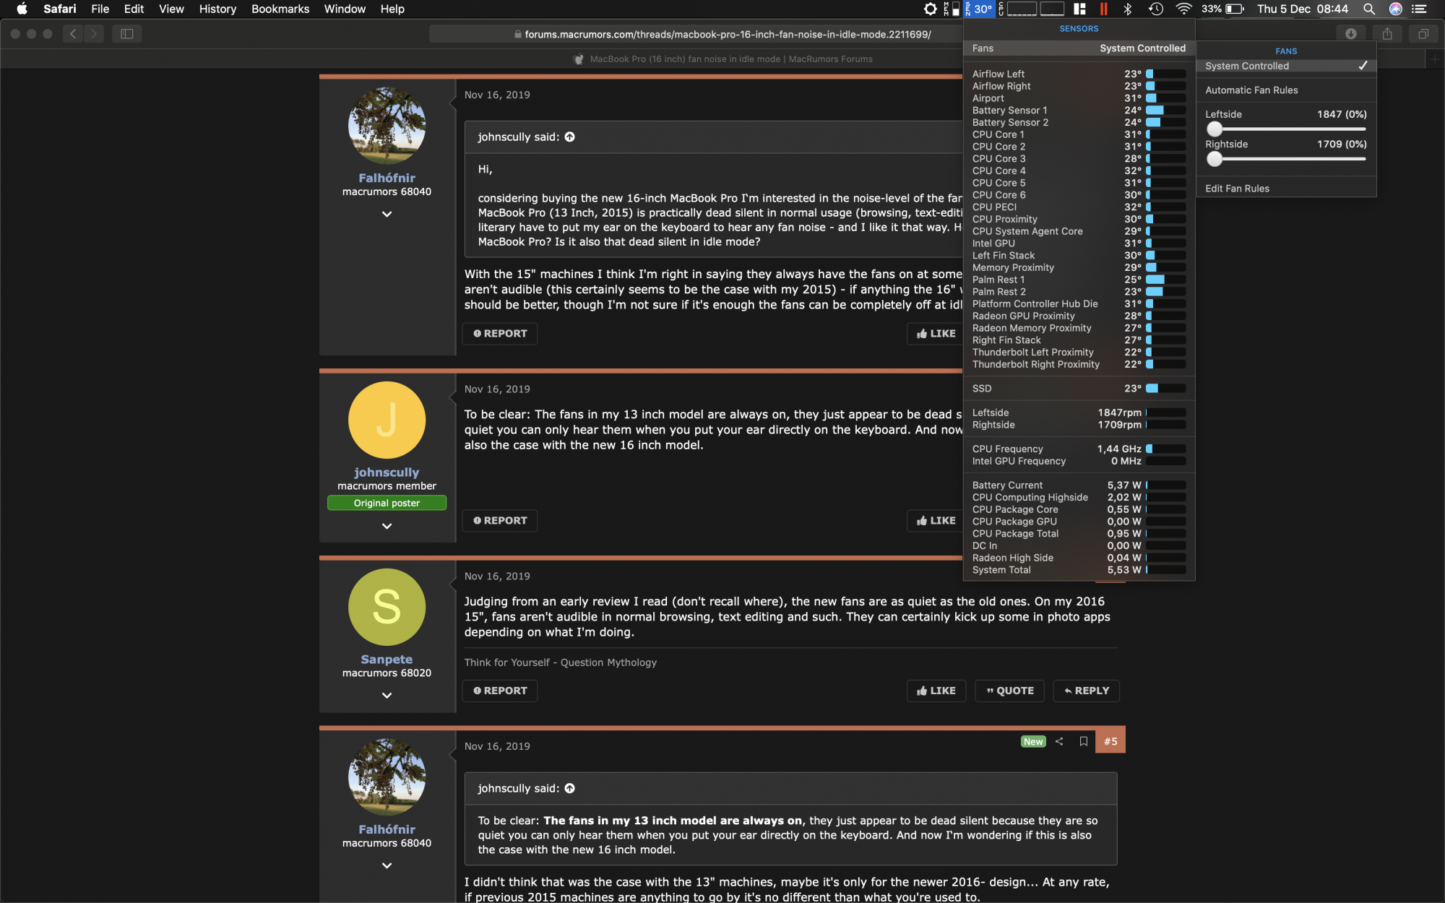Viewport: 1445px width, 903px height.
Task: Open the Help menu
Action: pyautogui.click(x=392, y=9)
